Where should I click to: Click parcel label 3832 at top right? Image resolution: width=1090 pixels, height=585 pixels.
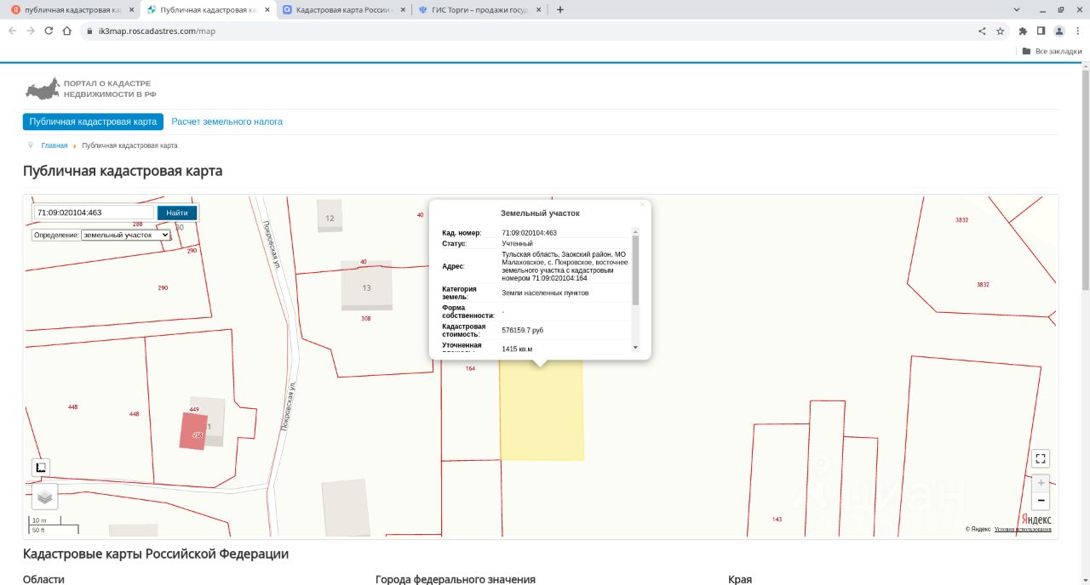point(961,219)
